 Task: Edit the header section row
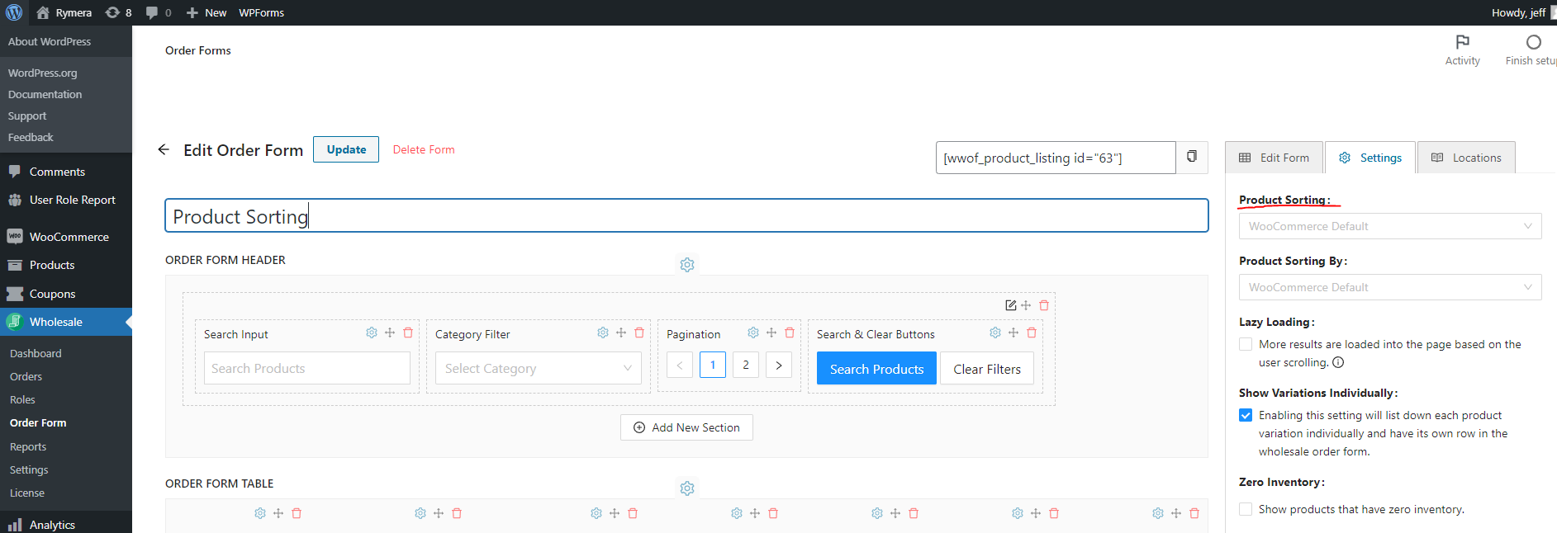pos(1010,305)
